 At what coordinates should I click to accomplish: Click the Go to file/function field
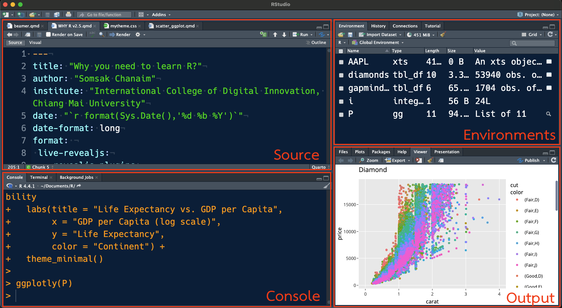pos(104,15)
